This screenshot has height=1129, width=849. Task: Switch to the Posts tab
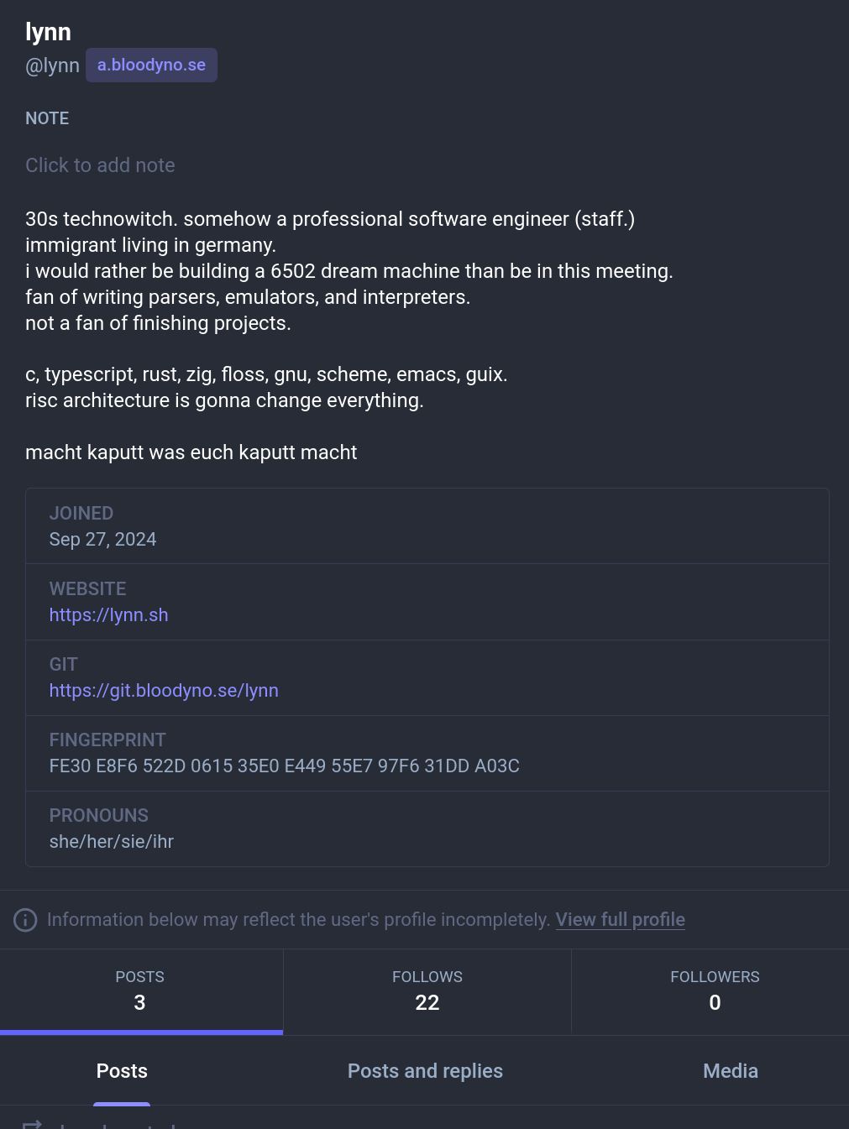coord(122,1071)
